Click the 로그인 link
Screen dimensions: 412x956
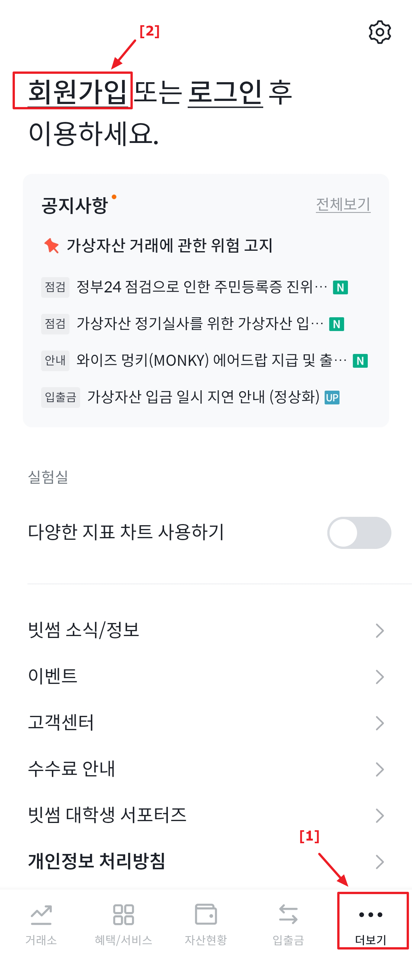(225, 92)
